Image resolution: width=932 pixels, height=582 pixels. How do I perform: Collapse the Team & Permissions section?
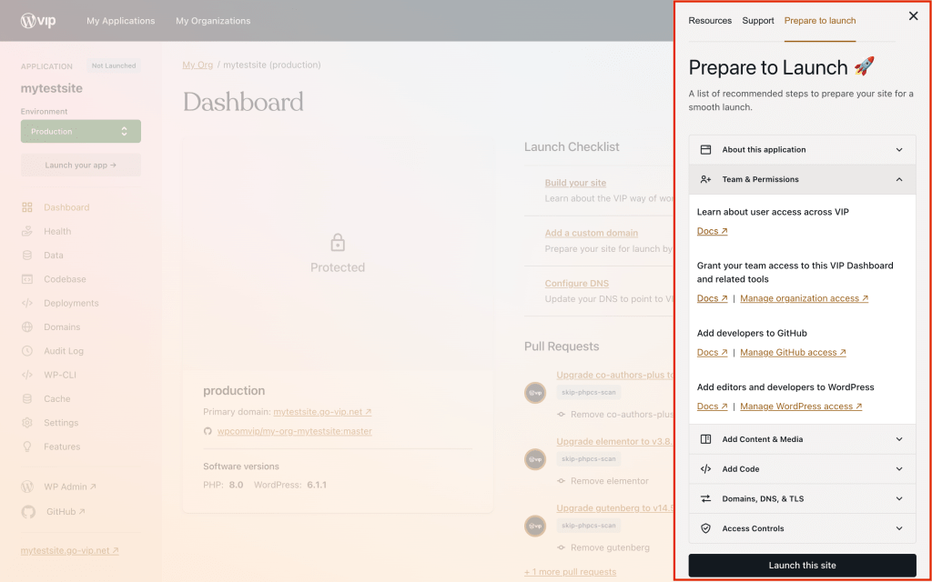pyautogui.click(x=803, y=179)
